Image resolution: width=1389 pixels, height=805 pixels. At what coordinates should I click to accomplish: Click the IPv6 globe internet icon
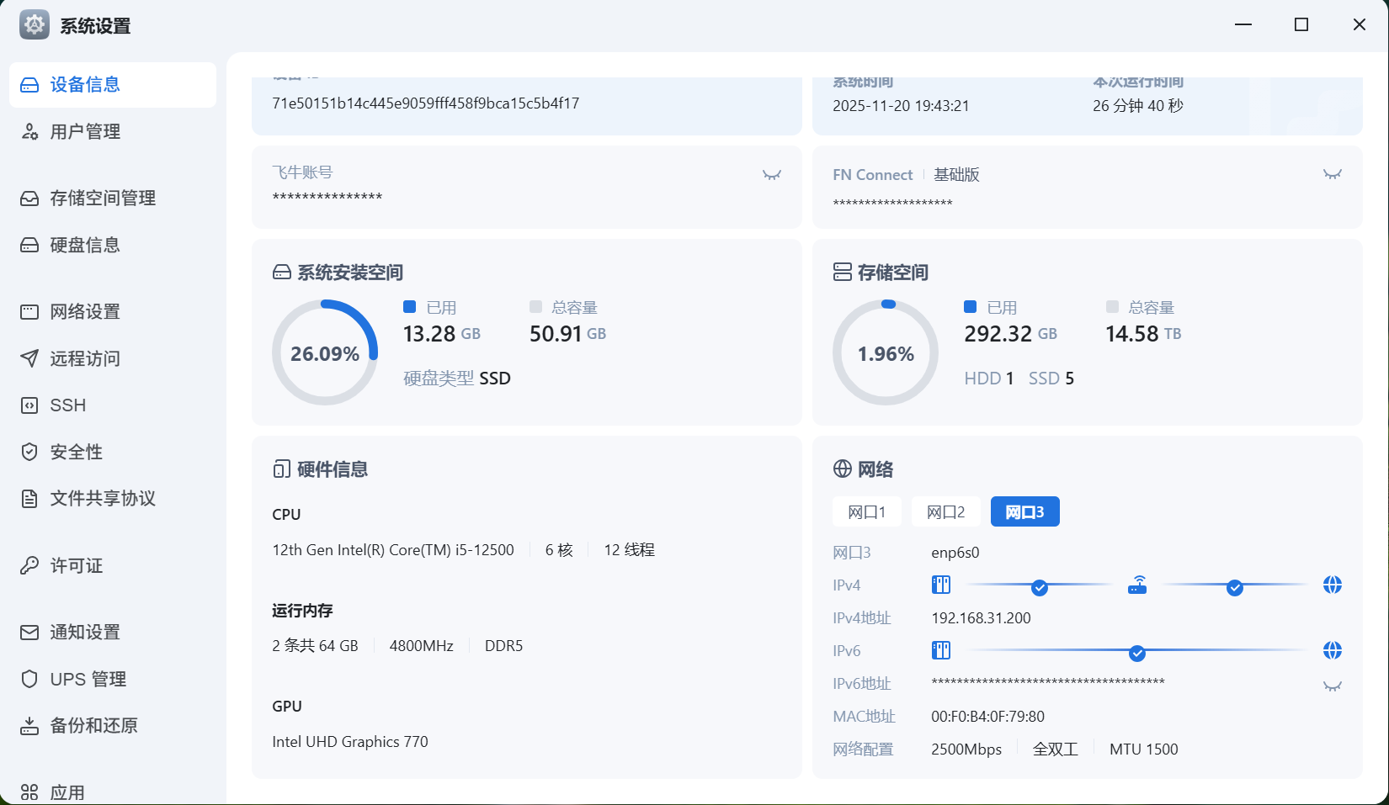tap(1332, 650)
